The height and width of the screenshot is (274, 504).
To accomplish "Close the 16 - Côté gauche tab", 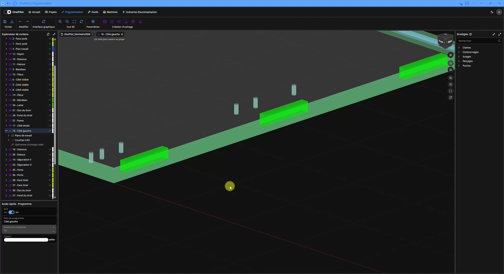I will (122, 34).
